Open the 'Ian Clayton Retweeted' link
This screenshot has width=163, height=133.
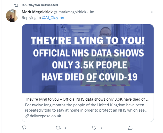pyautogui.click(x=40, y=5)
